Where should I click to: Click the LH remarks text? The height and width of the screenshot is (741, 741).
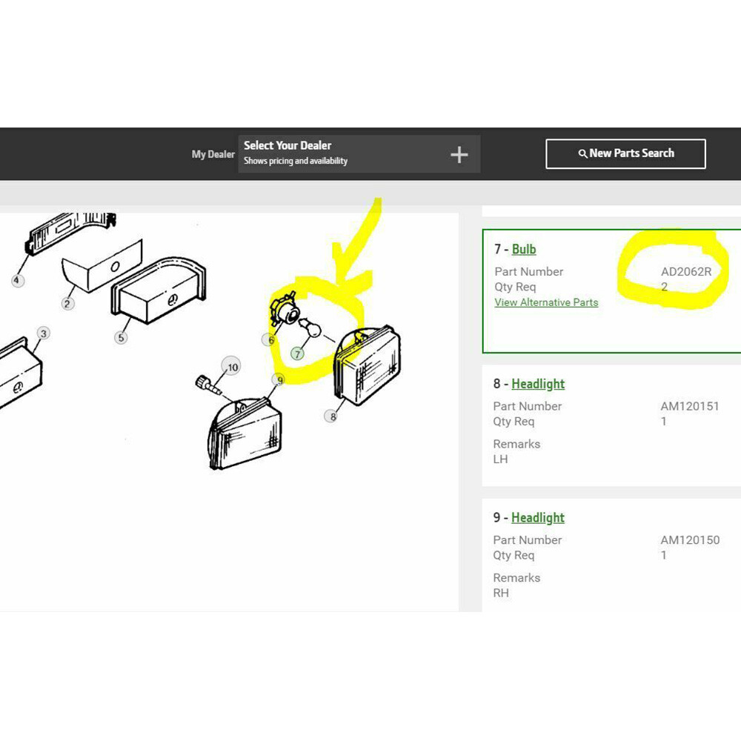coord(500,459)
